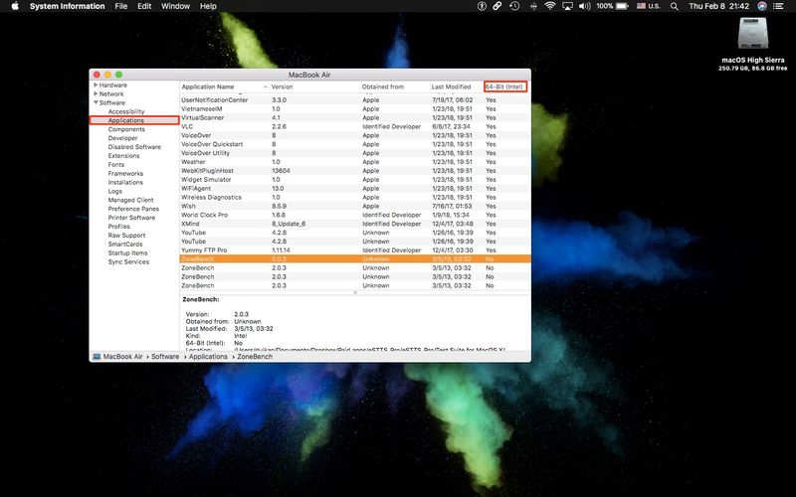This screenshot has width=796, height=497.
Task: Open the volume control icon
Action: pos(585,6)
